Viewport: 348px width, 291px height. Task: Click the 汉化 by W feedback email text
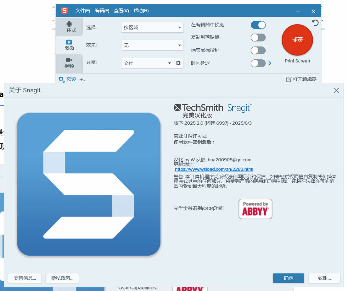[x=212, y=160]
